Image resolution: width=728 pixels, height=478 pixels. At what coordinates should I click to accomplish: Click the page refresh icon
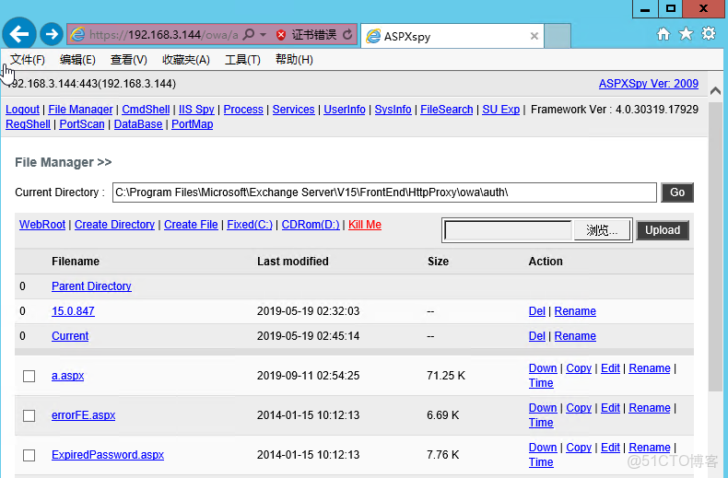tap(347, 35)
